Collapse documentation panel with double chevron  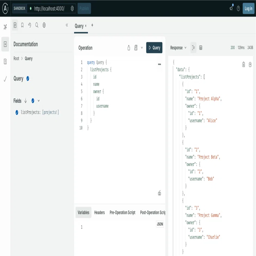67,25
